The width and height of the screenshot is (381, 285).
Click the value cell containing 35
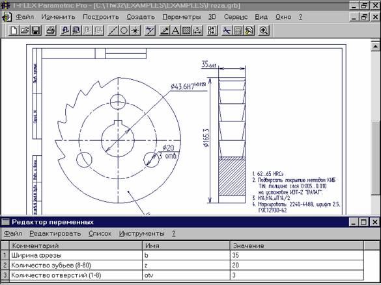[297, 255]
